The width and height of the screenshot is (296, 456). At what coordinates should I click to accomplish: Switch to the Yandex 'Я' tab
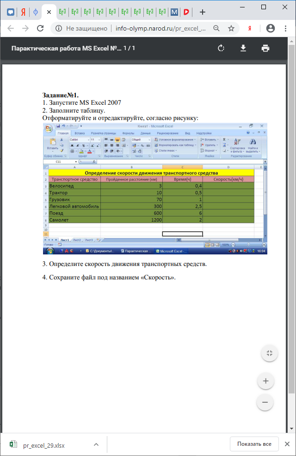(x=23, y=12)
